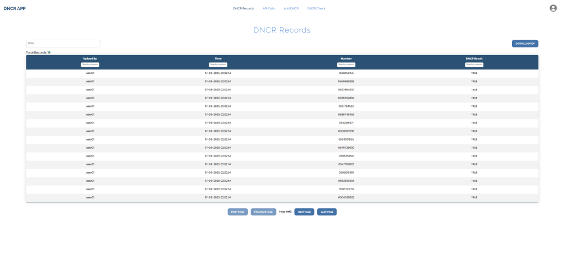565x253 pixels.
Task: Go to the Add DNCR page
Action: pos(291,8)
